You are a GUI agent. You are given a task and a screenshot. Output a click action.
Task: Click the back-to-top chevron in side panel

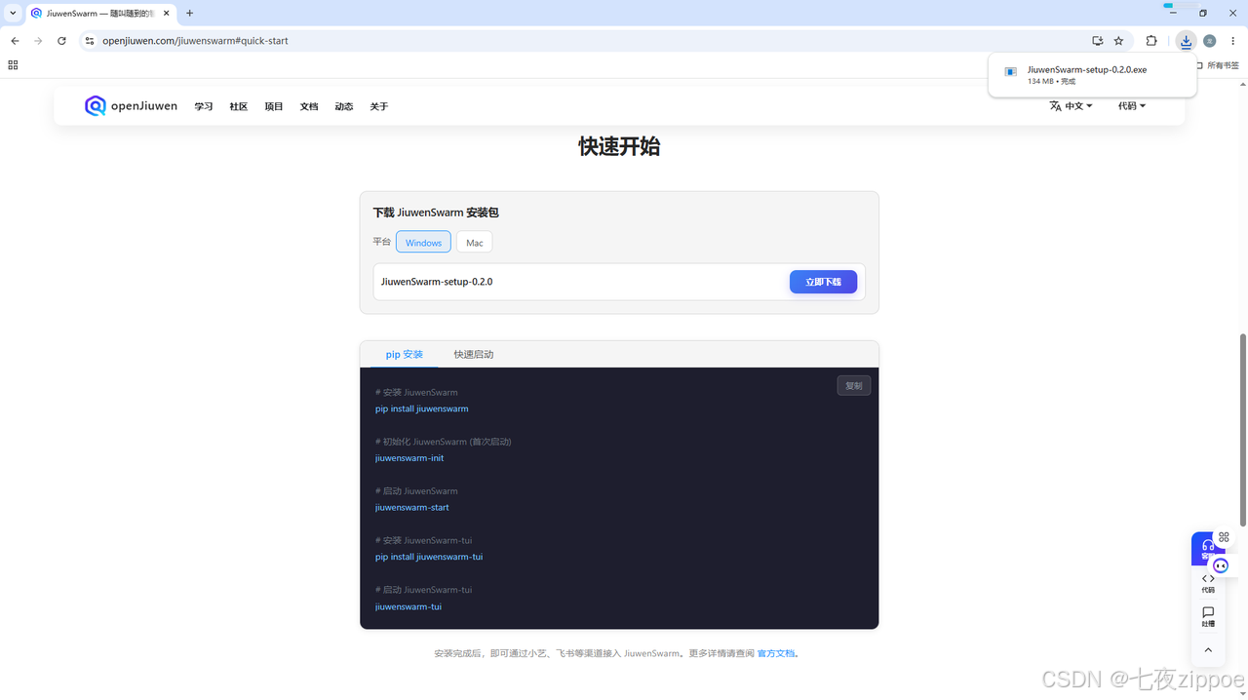coord(1208,650)
